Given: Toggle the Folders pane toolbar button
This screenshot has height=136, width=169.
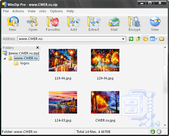Looking at the screenshot, I should [146, 39].
